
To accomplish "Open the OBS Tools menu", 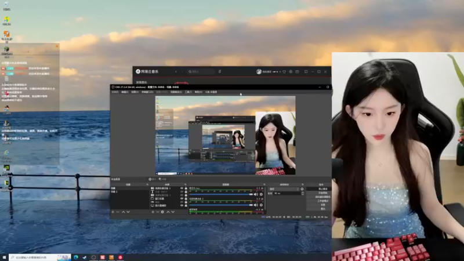I will (x=188, y=92).
